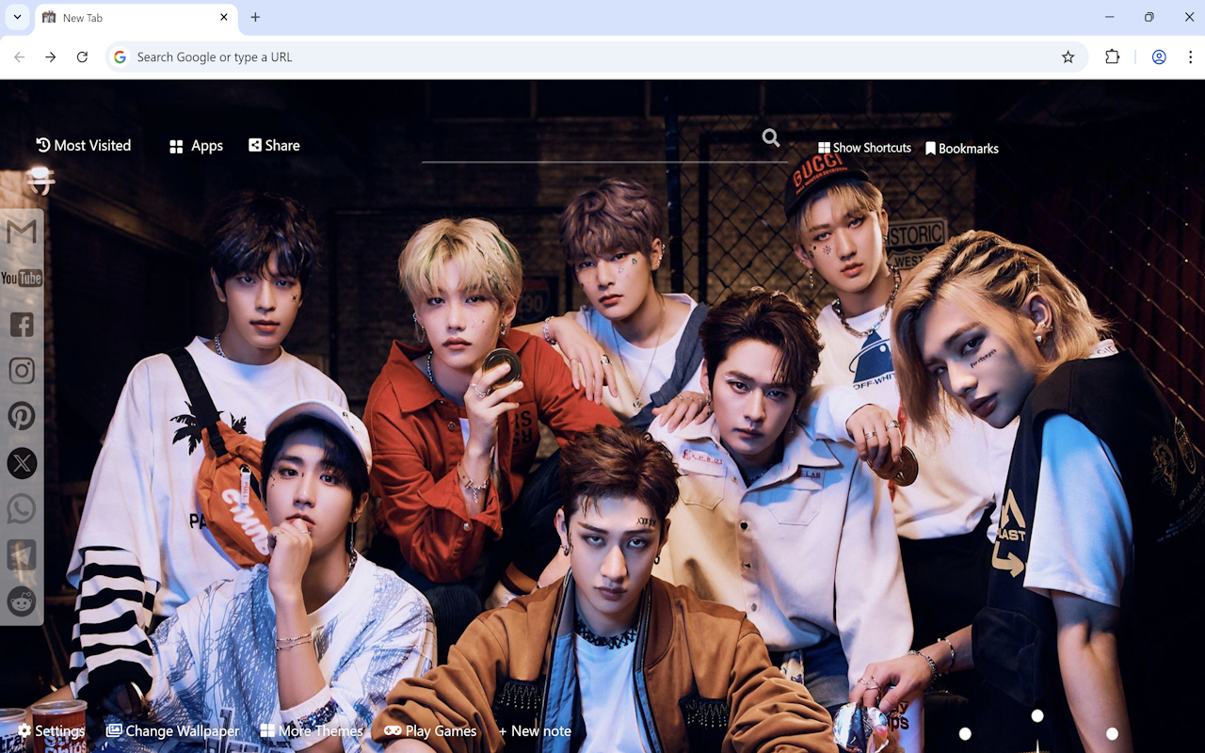Open the Share menu item

(x=273, y=145)
